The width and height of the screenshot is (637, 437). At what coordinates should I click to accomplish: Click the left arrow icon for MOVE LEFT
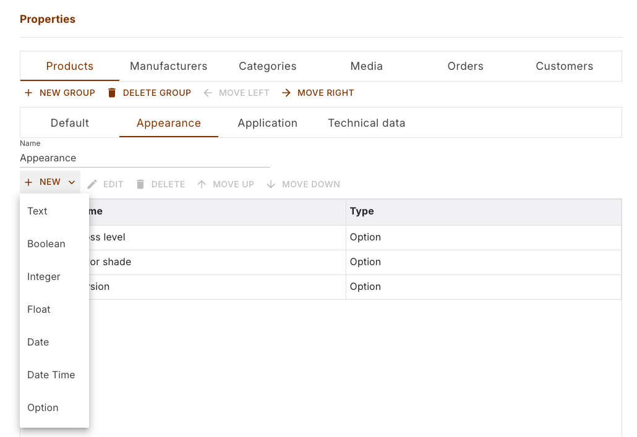pyautogui.click(x=208, y=93)
